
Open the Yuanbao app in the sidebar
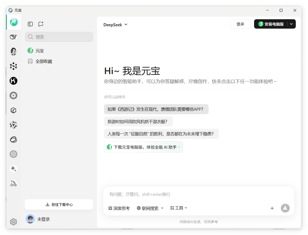[14, 22]
